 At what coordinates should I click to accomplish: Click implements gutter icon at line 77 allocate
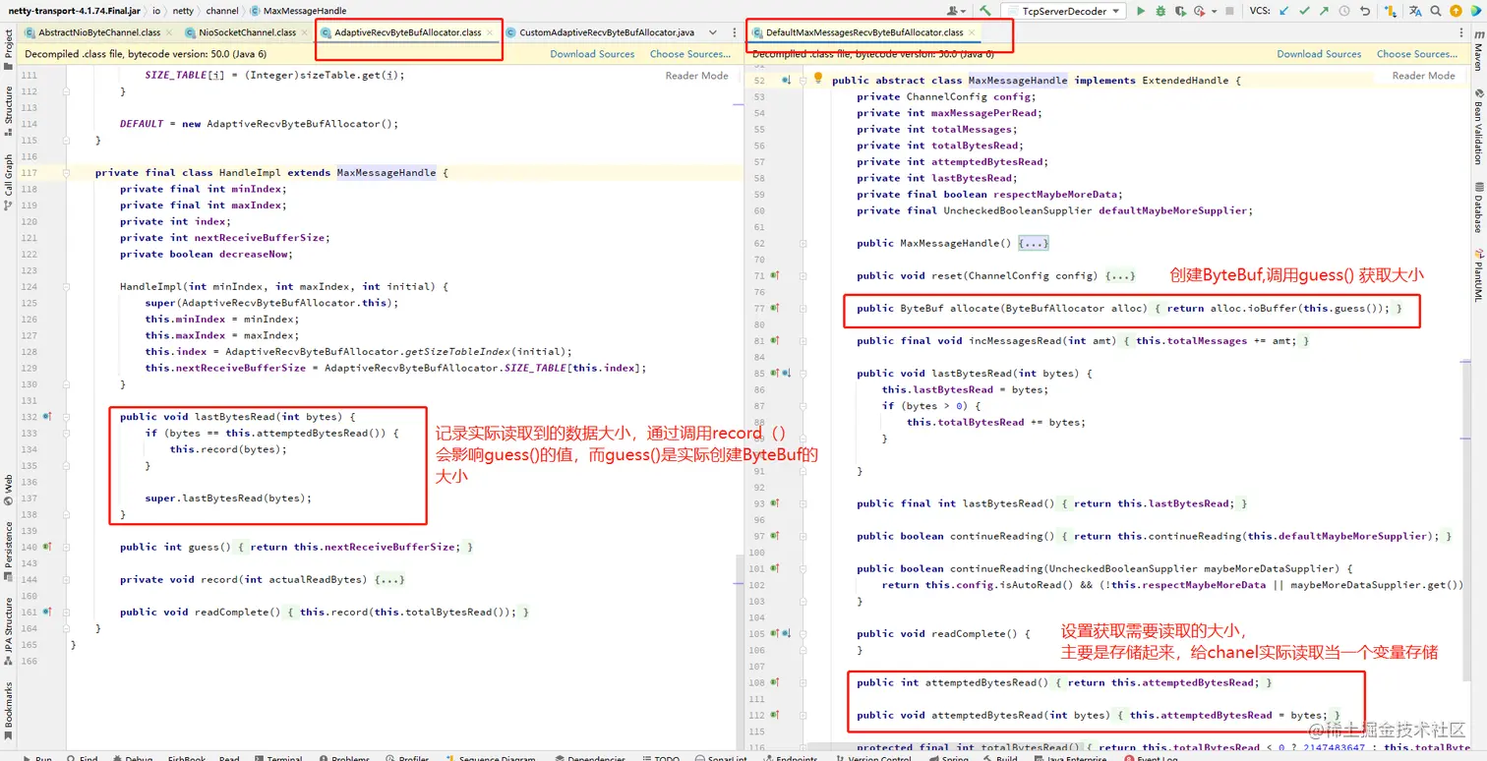point(775,308)
